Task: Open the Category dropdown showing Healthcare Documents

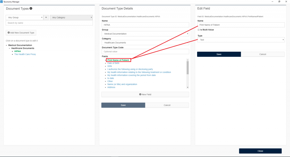Action: [145, 43]
